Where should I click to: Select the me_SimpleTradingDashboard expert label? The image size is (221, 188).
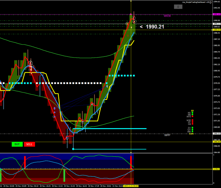196,2
